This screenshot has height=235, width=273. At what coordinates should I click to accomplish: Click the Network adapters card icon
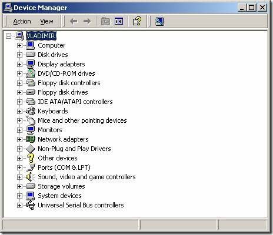31,139
